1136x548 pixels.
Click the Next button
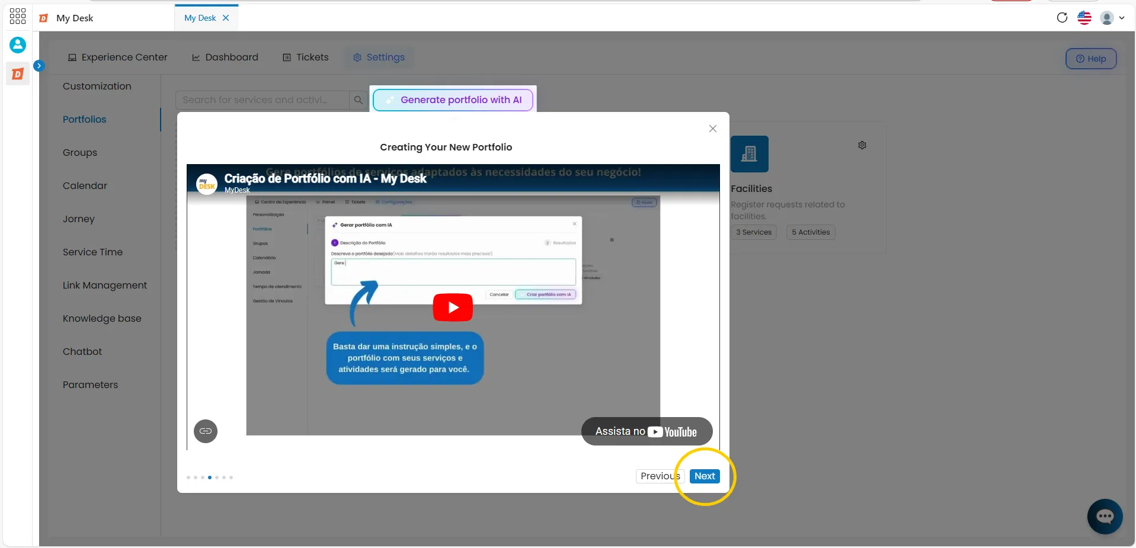tap(705, 476)
